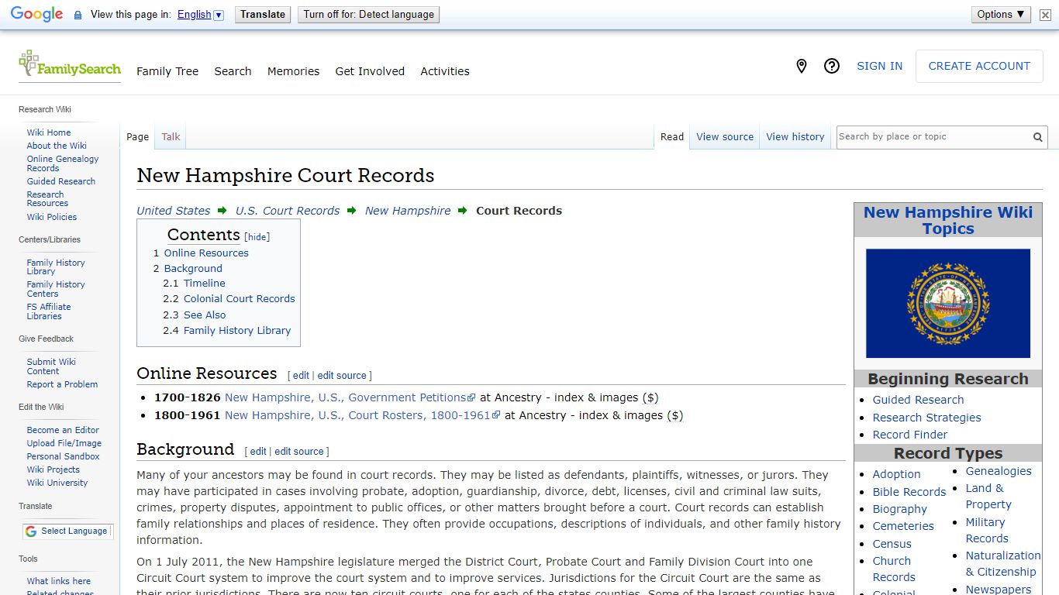Open Genealogies record type link
Image resolution: width=1059 pixels, height=595 pixels.
999,471
